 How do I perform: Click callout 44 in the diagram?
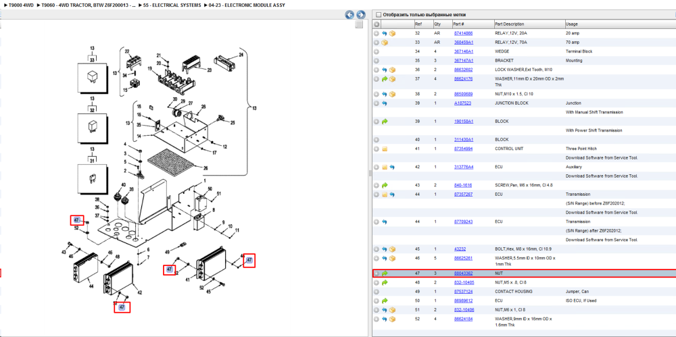pyautogui.click(x=91, y=286)
